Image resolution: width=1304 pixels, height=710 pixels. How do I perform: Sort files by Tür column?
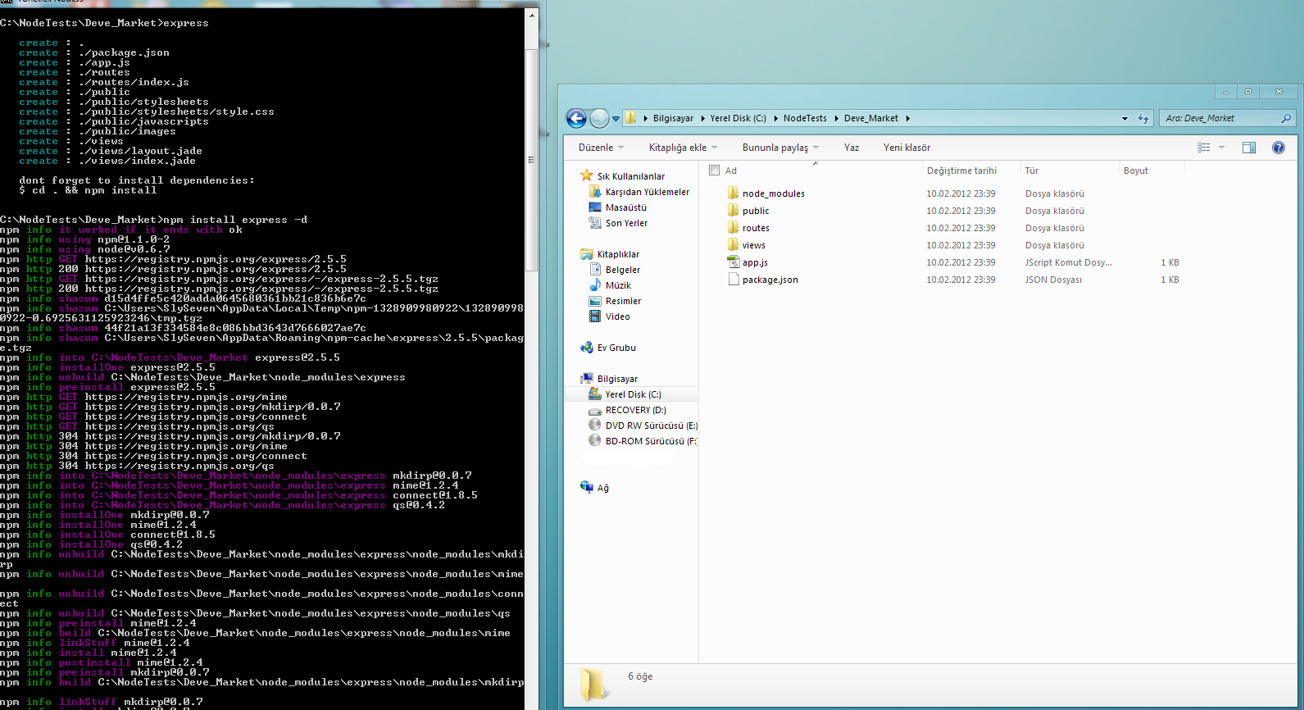click(x=1031, y=171)
